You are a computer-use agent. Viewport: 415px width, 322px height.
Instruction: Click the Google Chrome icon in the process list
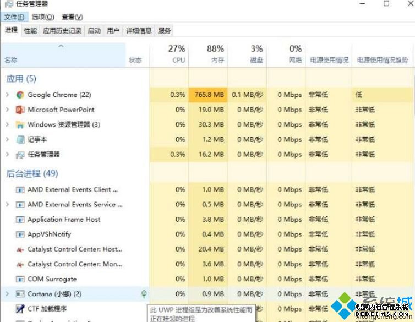click(20, 95)
